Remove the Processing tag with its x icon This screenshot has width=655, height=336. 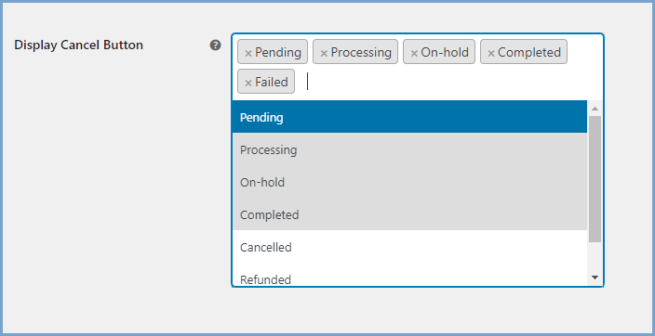coord(324,53)
